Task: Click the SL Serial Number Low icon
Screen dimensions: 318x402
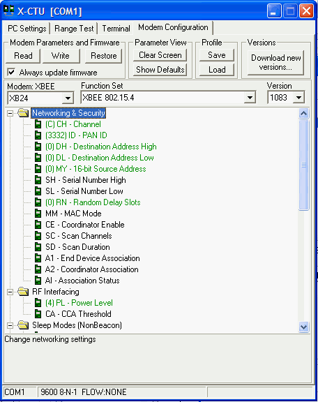Action: (38, 191)
